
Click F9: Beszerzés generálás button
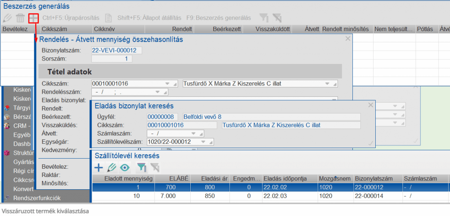[x=218, y=18]
